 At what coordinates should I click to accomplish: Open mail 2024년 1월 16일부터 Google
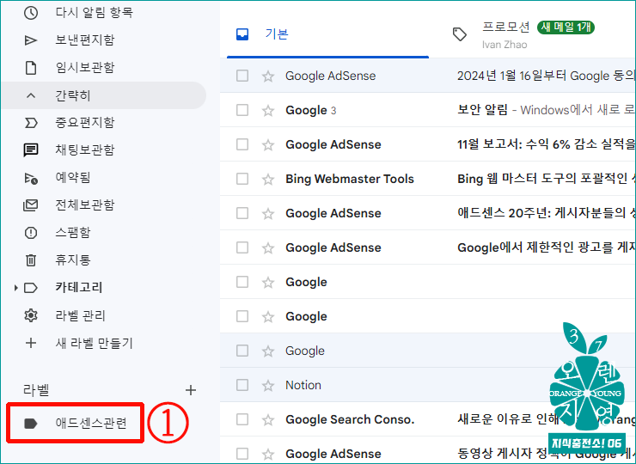coord(546,76)
